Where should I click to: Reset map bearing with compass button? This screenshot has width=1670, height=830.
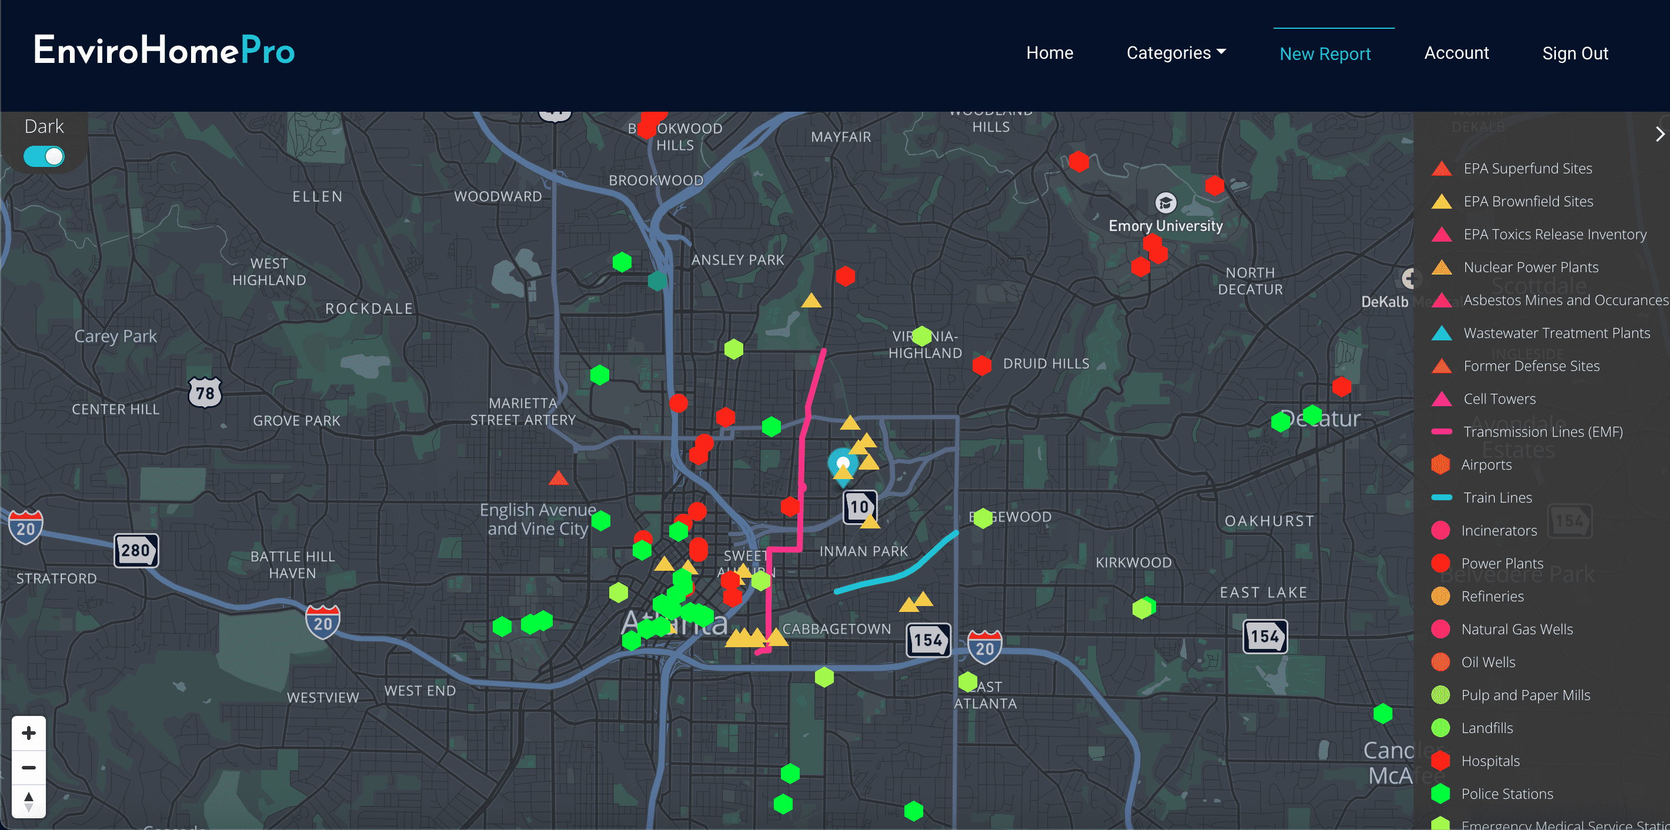pyautogui.click(x=29, y=802)
